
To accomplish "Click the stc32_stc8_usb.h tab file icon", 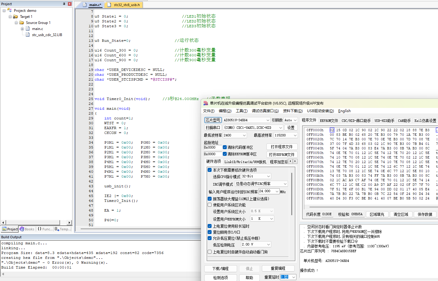I will (109, 5).
